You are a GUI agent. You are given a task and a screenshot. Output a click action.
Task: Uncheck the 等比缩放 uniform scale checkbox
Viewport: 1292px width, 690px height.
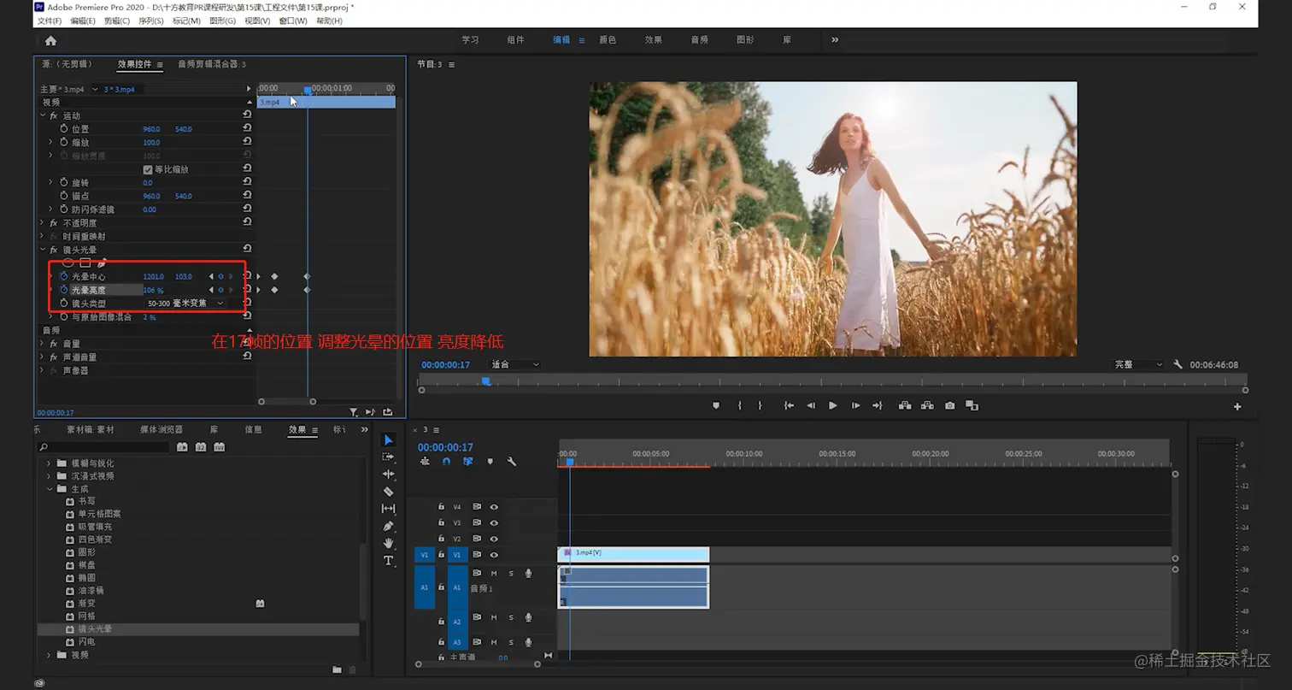[148, 169]
